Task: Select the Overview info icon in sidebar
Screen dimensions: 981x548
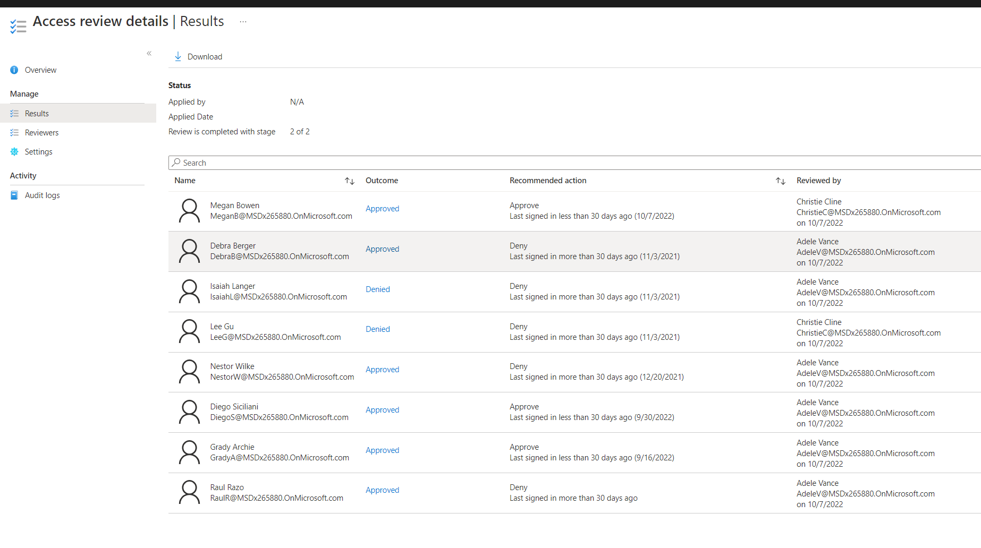Action: pos(14,70)
